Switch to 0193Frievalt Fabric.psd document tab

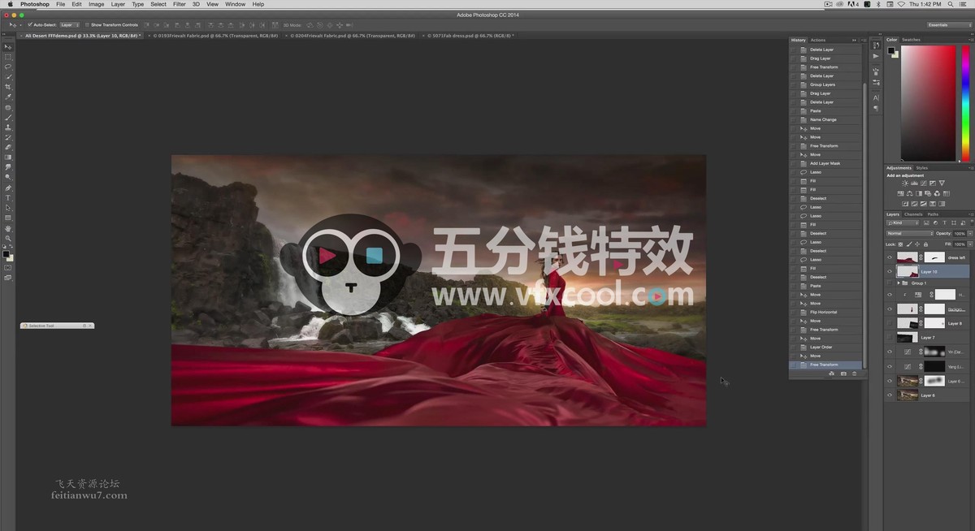click(215, 36)
